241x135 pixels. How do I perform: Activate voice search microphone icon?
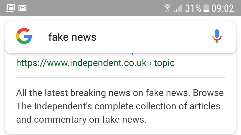point(217,36)
